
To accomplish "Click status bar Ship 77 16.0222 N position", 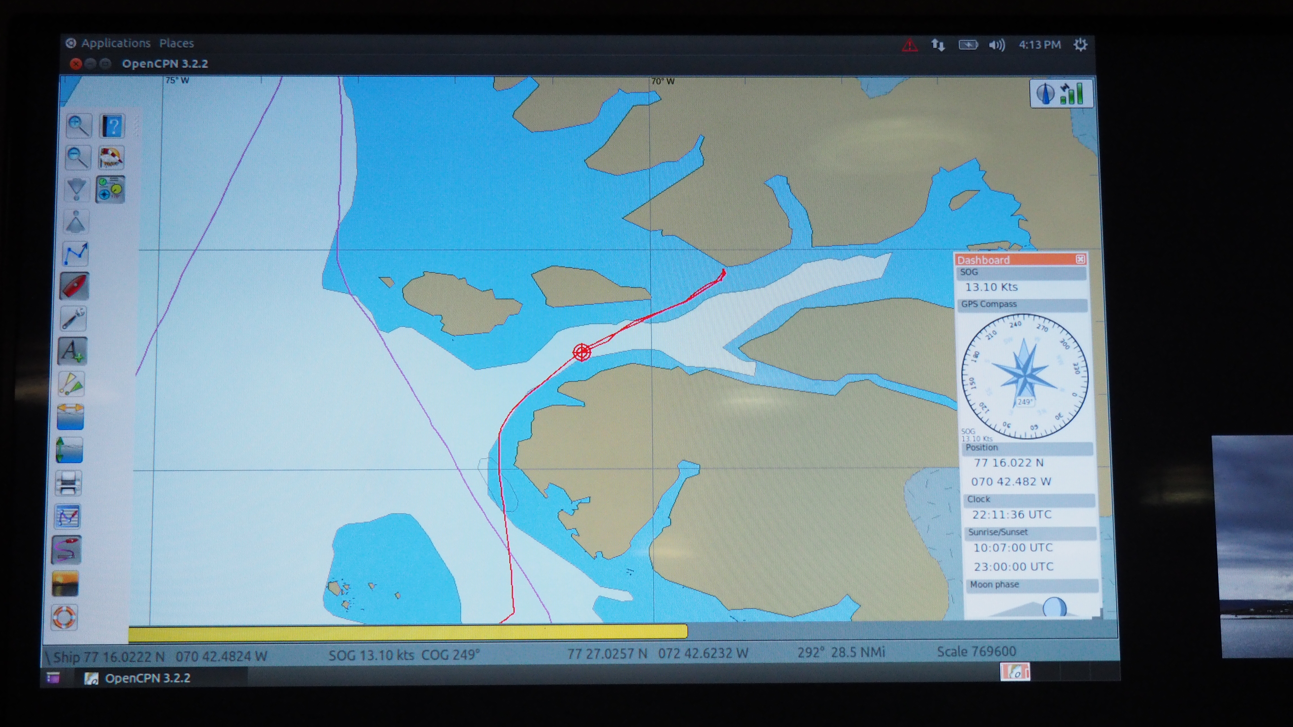I will tap(160, 657).
